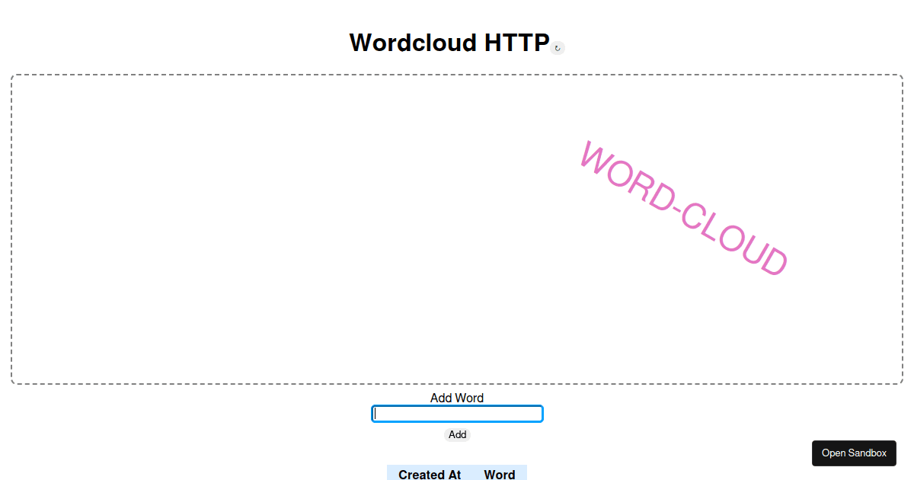Image resolution: width=914 pixels, height=480 pixels.
Task: Click the table header row of the word list
Action: pos(457,474)
